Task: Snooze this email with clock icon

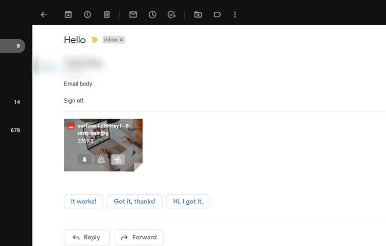Action: point(152,14)
